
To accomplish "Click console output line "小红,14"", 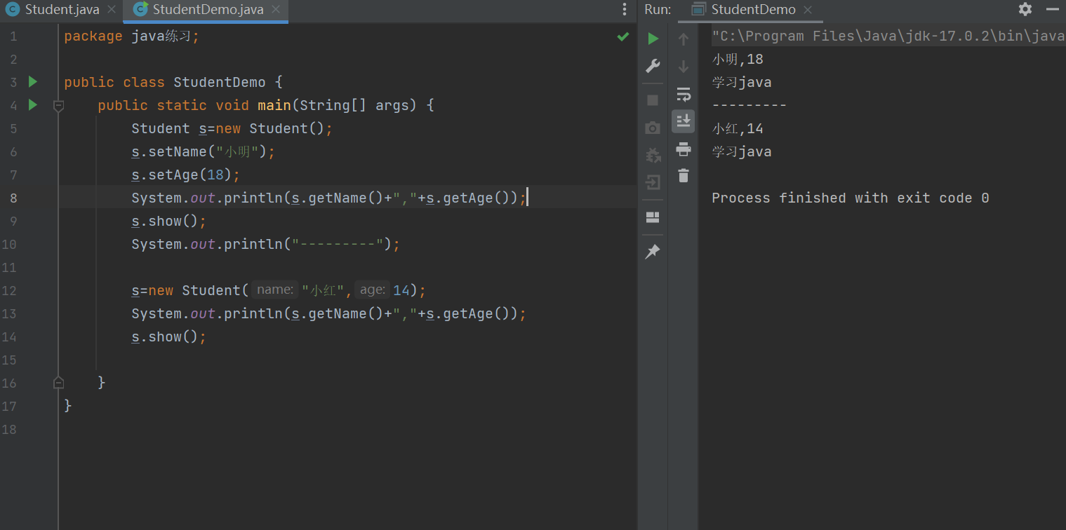I will pos(738,128).
